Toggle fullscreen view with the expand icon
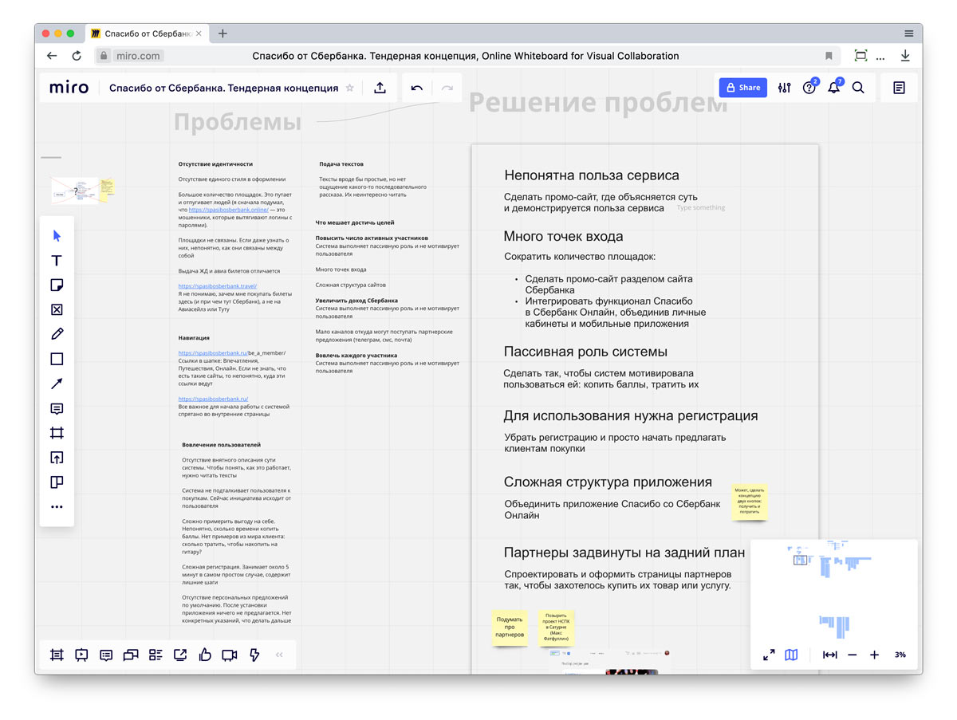Screen dimensions: 957x720 (x=768, y=655)
